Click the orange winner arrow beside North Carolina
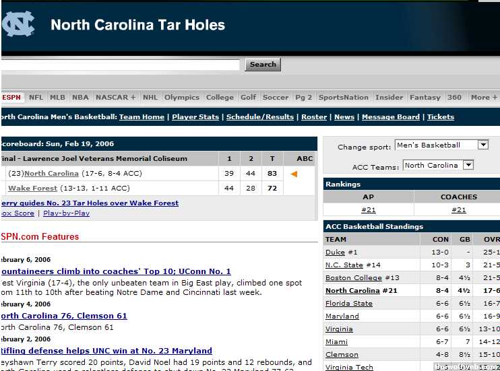Viewport: 500px width, 371px height. coord(294,174)
